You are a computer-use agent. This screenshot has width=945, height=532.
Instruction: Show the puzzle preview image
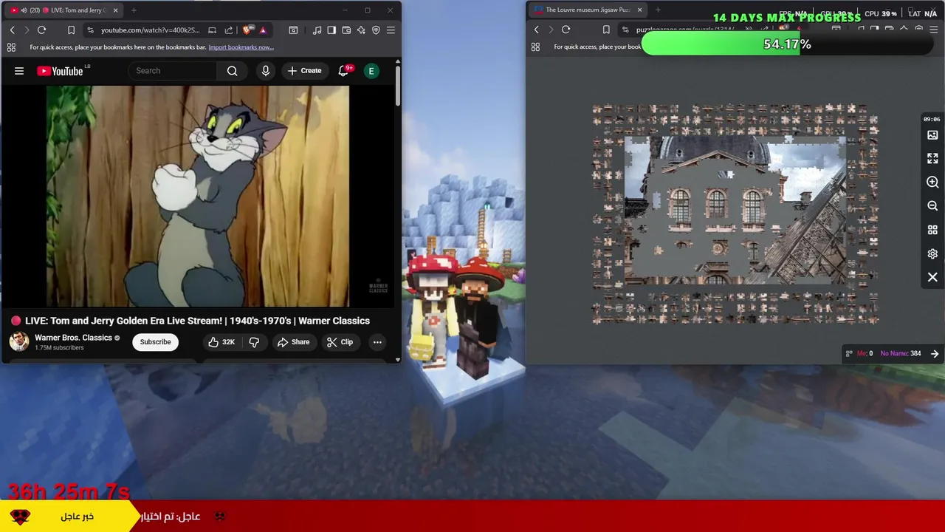point(932,135)
